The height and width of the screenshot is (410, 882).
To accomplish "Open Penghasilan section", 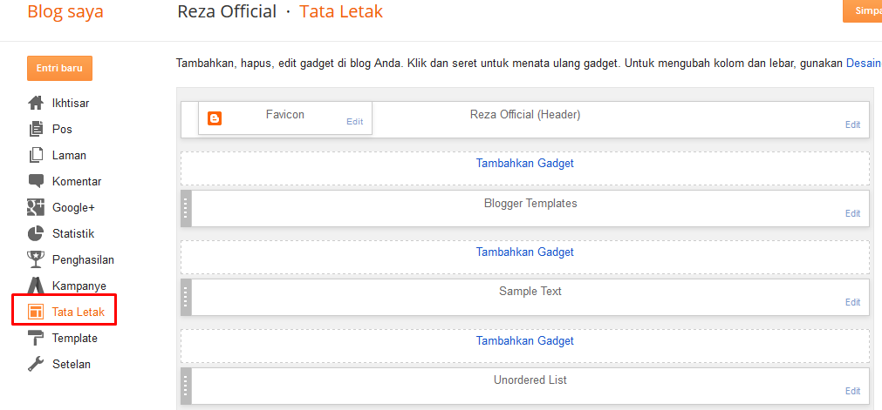I will 83,259.
